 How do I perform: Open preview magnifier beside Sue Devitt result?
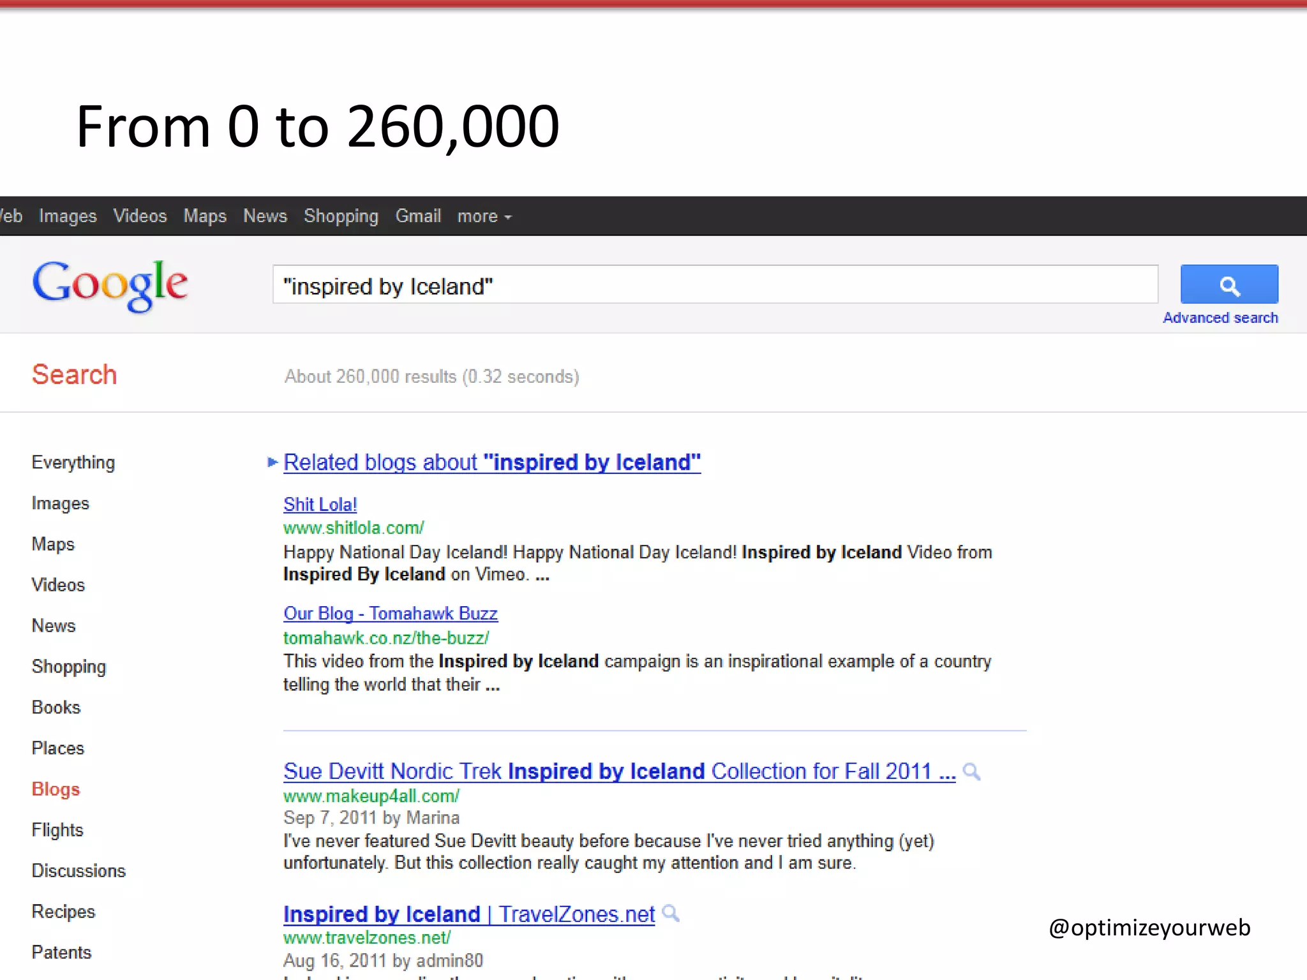coord(971,771)
